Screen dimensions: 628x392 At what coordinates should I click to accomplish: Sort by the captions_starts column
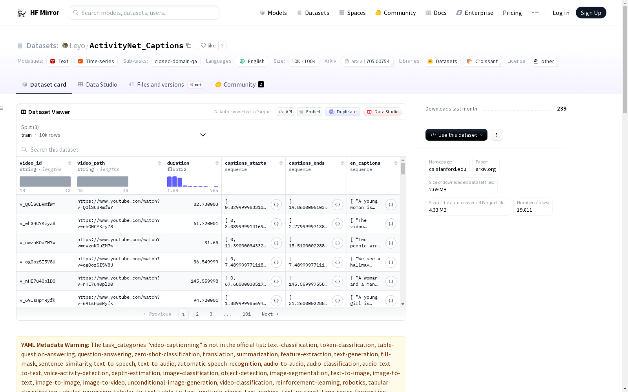click(x=281, y=163)
